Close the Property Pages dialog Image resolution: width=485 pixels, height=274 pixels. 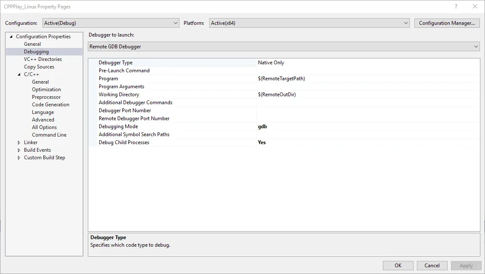point(475,6)
